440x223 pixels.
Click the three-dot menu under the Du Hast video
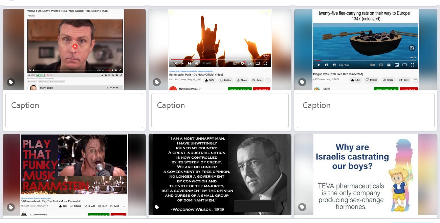268,80
